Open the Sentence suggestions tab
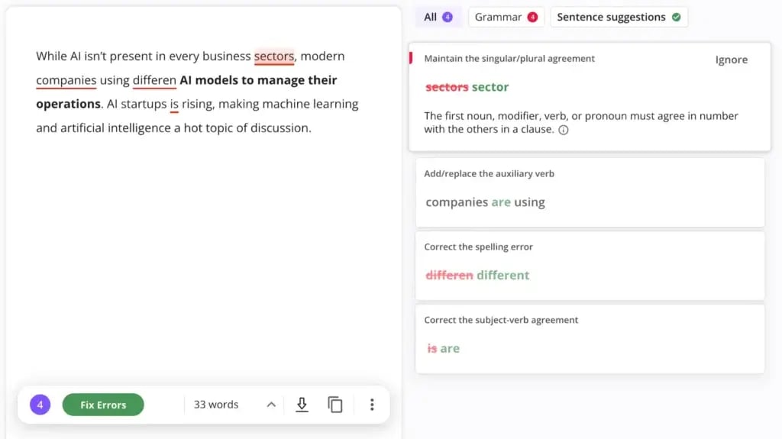The image size is (782, 439). click(x=611, y=17)
